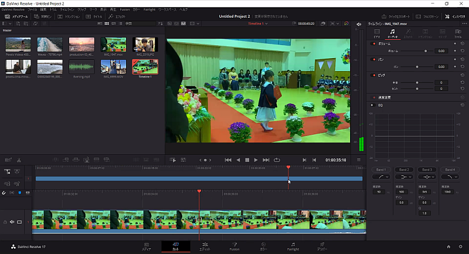Viewport: 469px width, 254px height.
Task: Mute the viewer audio speaker icon
Action: [x=359, y=23]
